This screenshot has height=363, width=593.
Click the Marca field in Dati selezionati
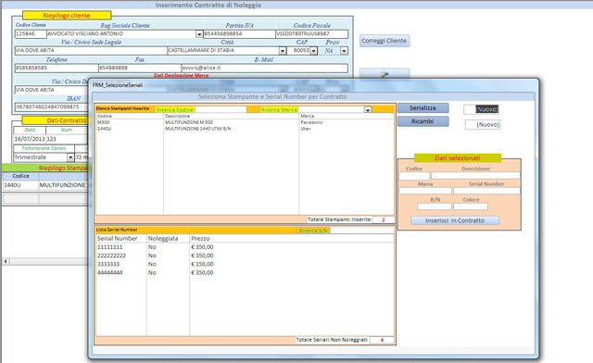click(x=425, y=191)
